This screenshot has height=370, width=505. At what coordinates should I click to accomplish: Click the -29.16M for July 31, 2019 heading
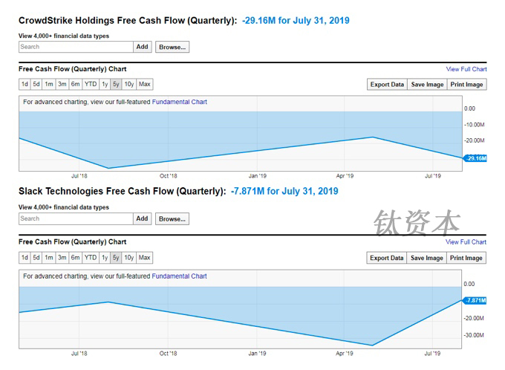click(x=296, y=21)
